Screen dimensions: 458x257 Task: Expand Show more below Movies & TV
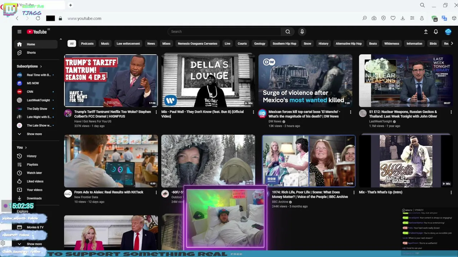click(36, 244)
